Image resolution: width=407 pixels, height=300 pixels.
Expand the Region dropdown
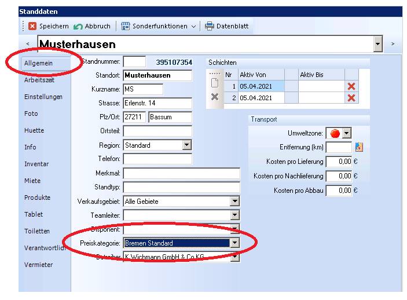coord(186,145)
